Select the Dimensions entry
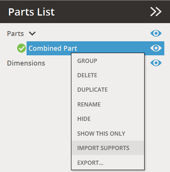Viewport: 170px width, 172px height. pos(26,63)
